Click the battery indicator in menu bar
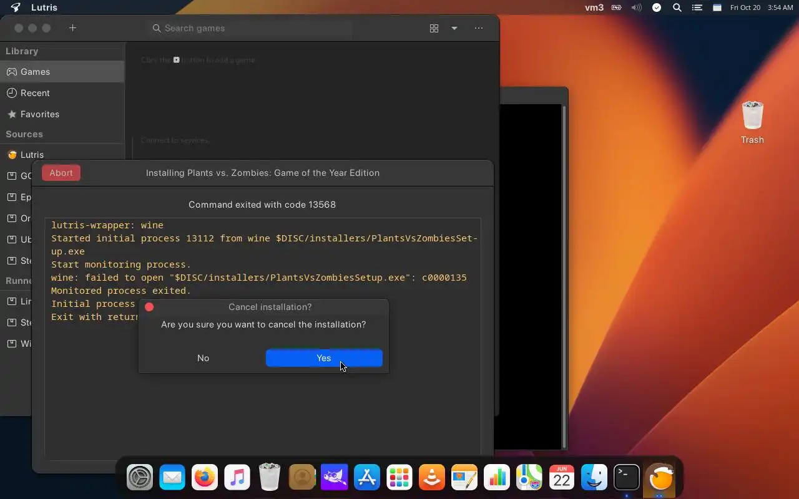The width and height of the screenshot is (799, 499). coord(616,7)
